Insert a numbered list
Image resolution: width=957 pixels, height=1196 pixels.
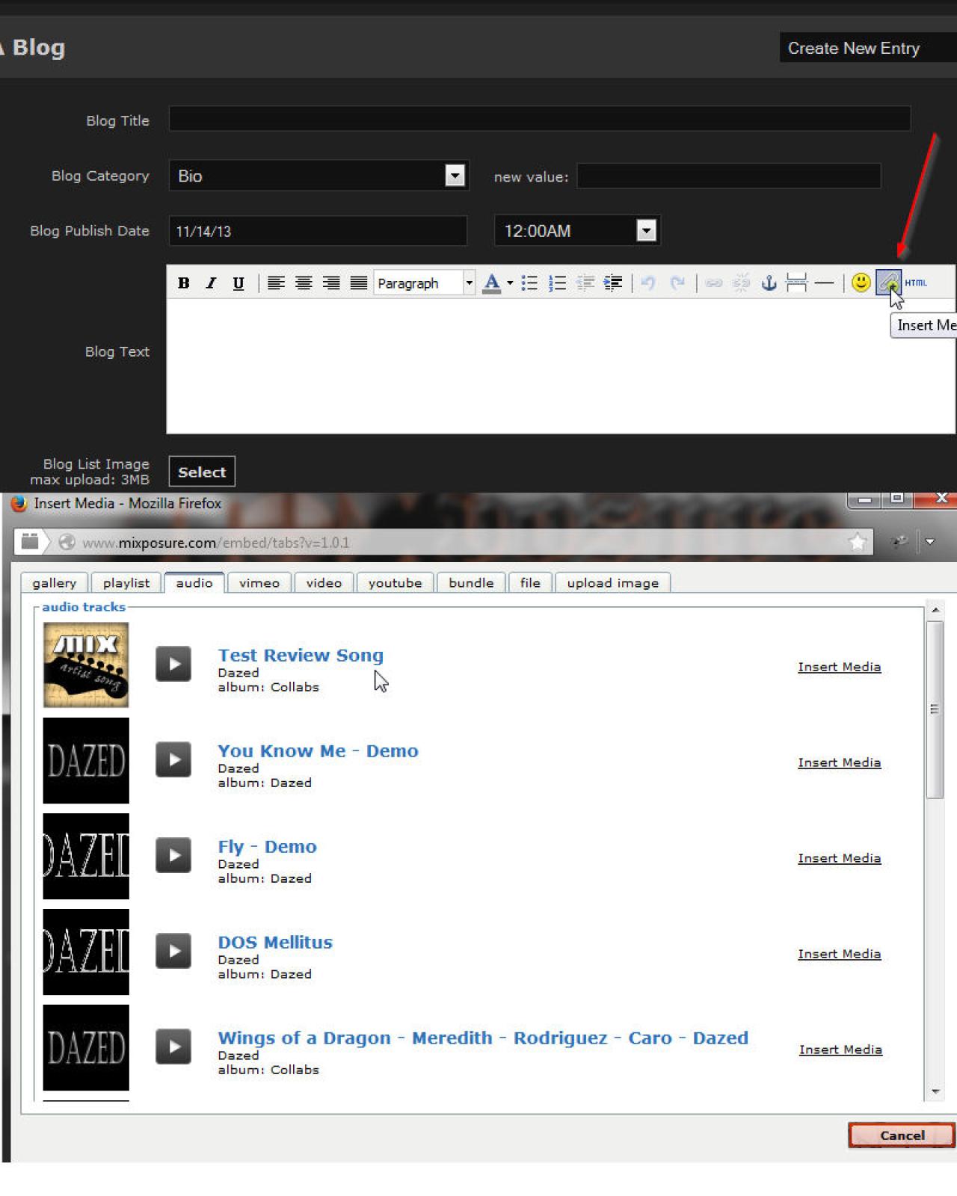coord(557,283)
